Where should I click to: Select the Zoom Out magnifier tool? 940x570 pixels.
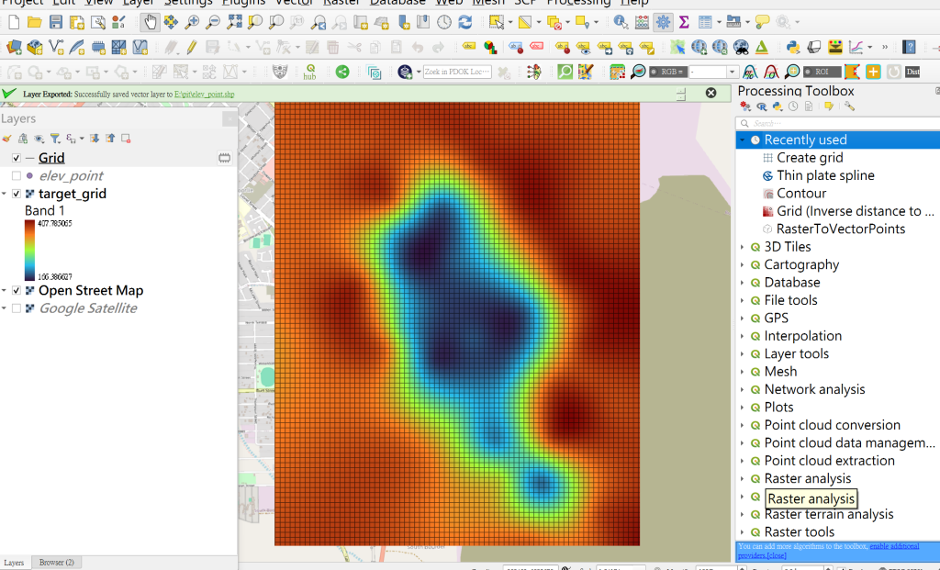coord(213,23)
